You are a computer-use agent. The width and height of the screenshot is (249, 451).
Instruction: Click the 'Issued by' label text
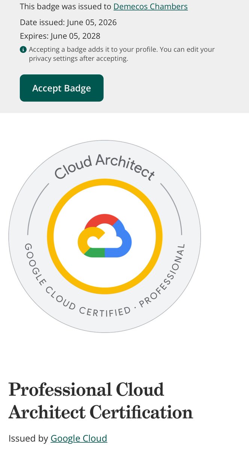coord(29,438)
